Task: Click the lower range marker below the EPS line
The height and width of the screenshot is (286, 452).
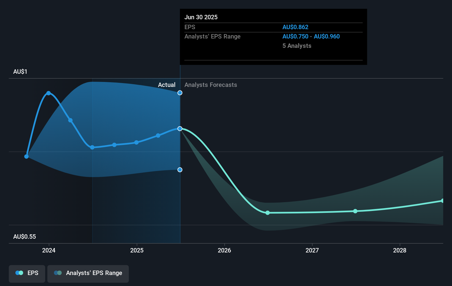Action: pos(180,170)
